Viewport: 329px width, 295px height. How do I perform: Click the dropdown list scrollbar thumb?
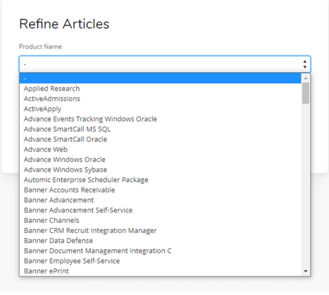(x=305, y=93)
